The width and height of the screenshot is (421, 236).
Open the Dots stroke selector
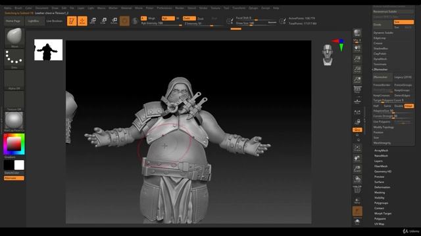tap(14, 58)
